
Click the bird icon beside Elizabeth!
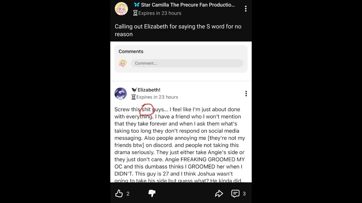(x=134, y=90)
